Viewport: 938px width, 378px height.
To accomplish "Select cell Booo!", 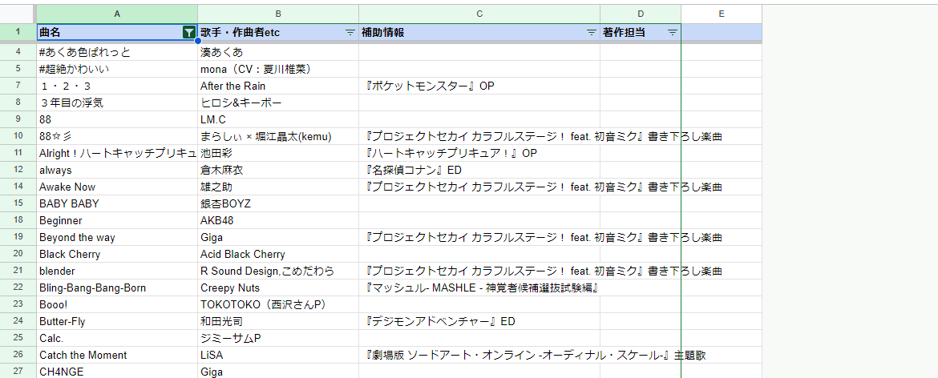I will click(x=117, y=304).
